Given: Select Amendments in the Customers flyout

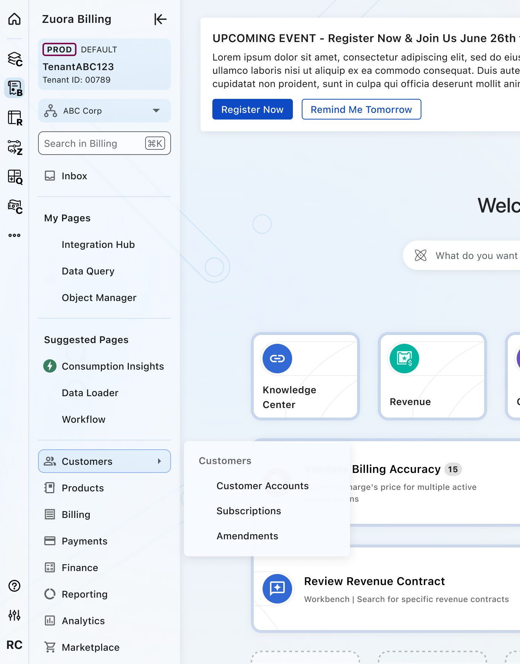Looking at the screenshot, I should click(247, 536).
